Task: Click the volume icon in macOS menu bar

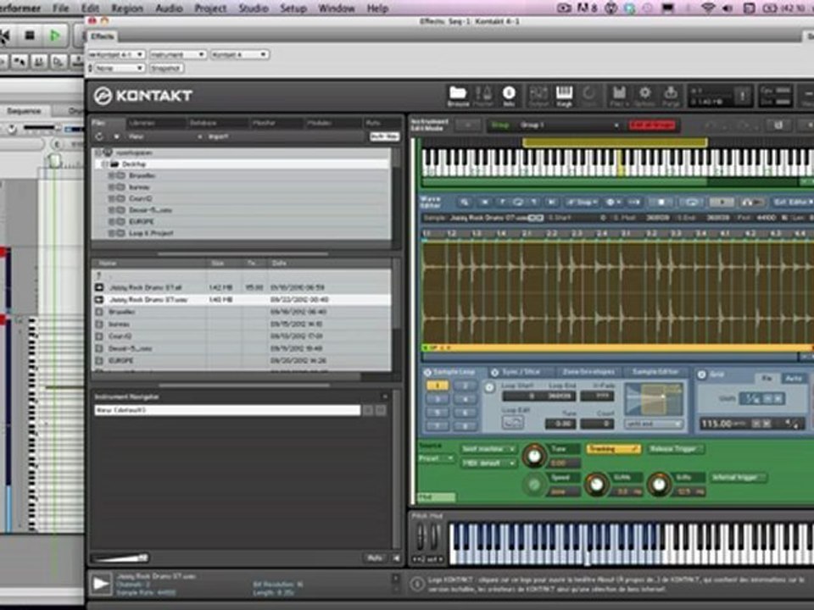Action: (728, 8)
